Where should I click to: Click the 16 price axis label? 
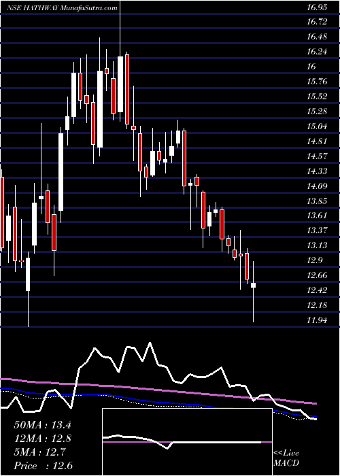[311, 67]
